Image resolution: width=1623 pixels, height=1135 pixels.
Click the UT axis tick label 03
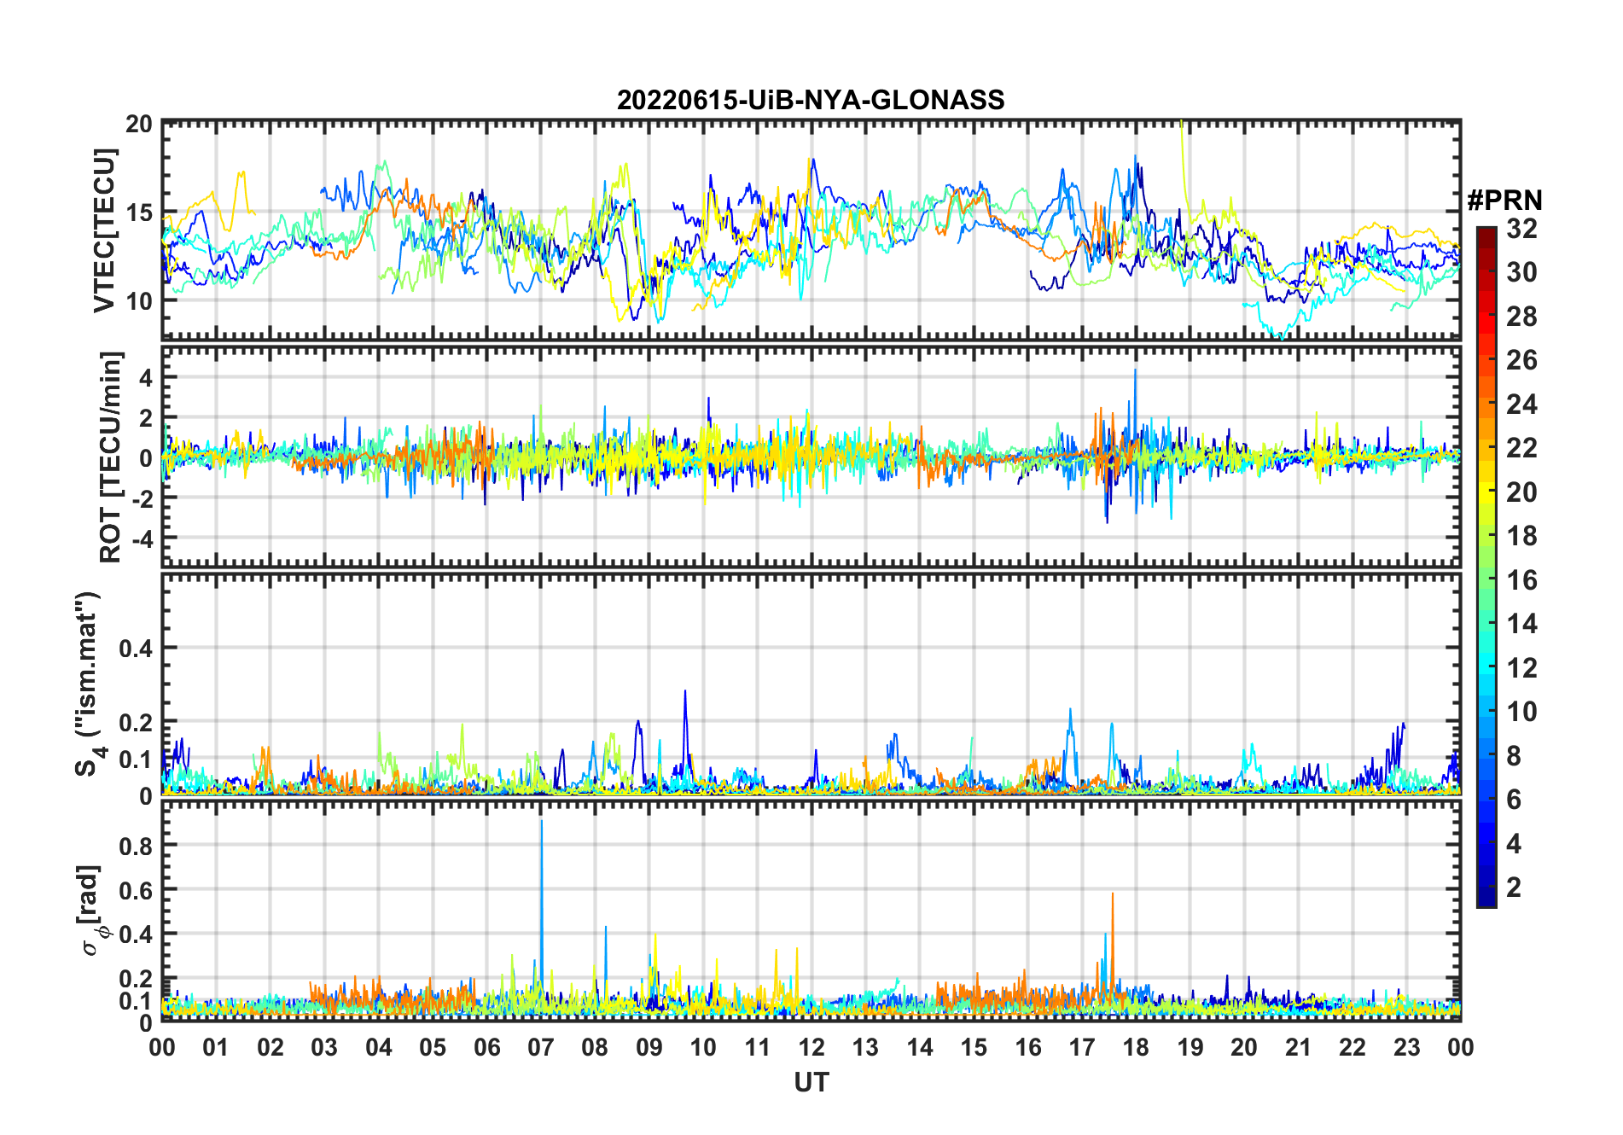pyautogui.click(x=324, y=1047)
